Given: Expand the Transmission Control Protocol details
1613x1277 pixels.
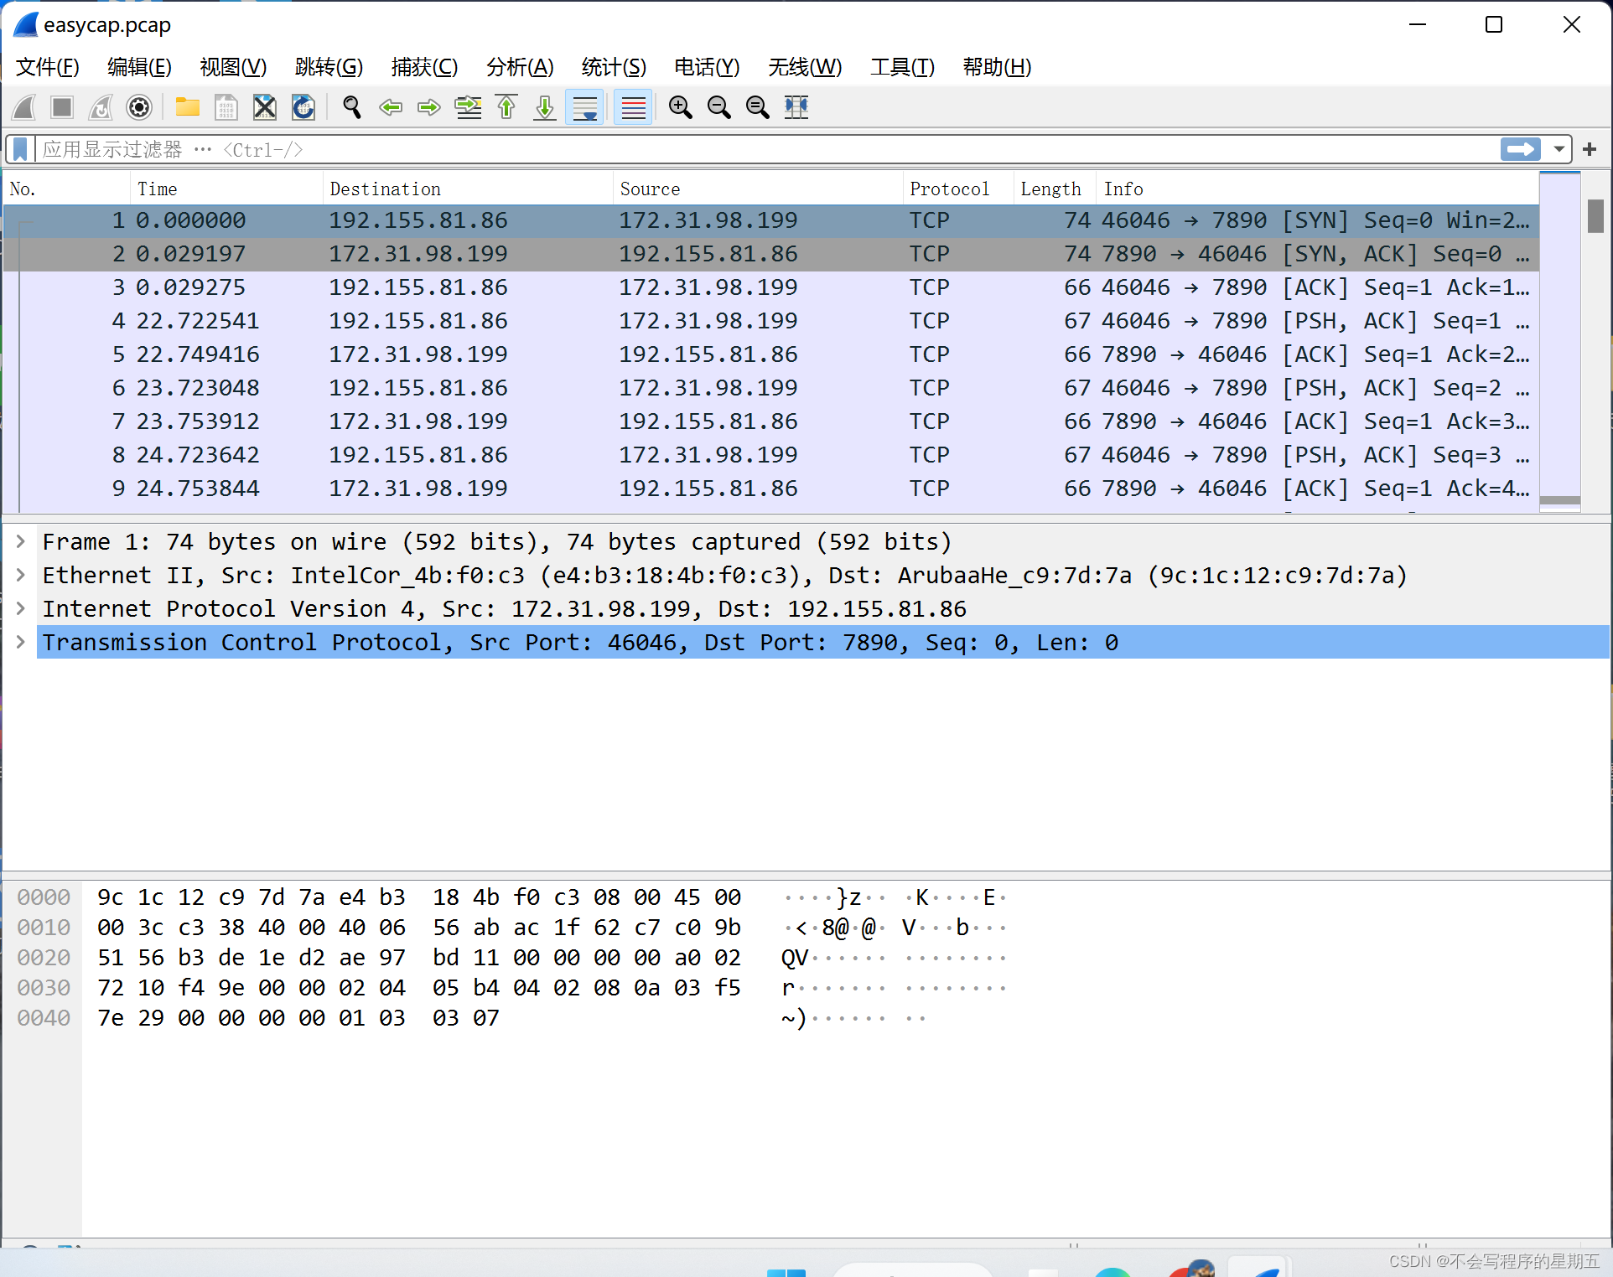Looking at the screenshot, I should 19,642.
